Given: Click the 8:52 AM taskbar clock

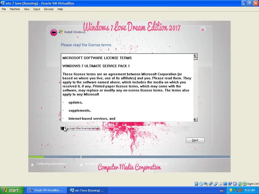Looking at the screenshot, I should pyautogui.click(x=250, y=190).
